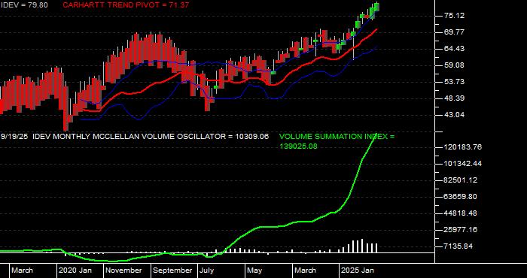Click the 63659.80 axis value
527x278 pixels.
click(x=461, y=197)
